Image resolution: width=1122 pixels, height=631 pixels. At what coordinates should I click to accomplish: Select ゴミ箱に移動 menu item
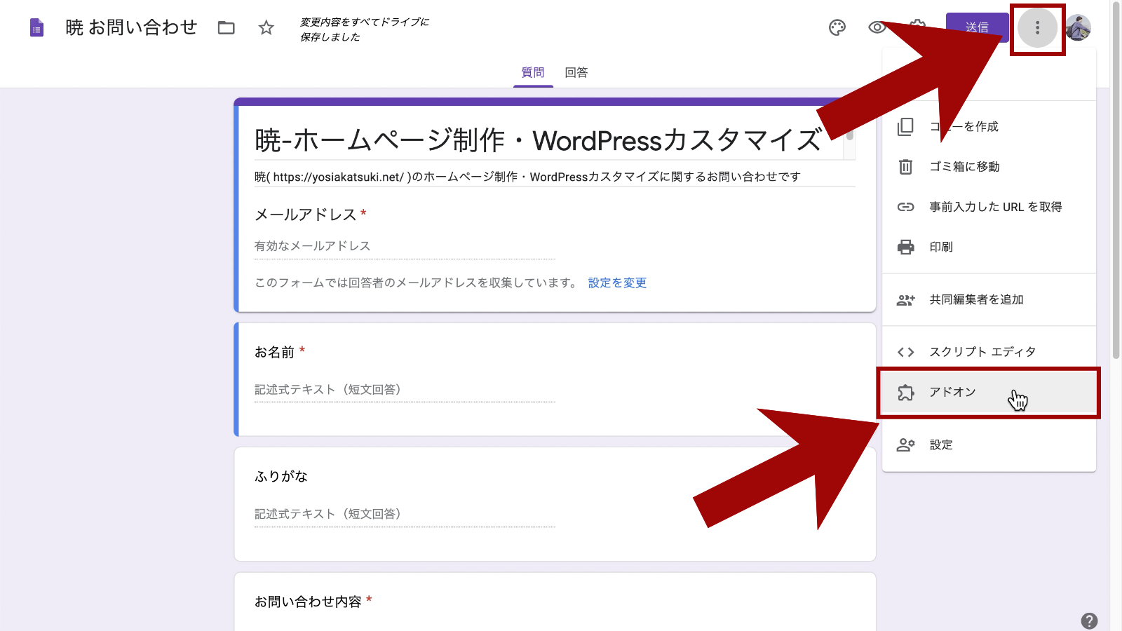(x=989, y=166)
